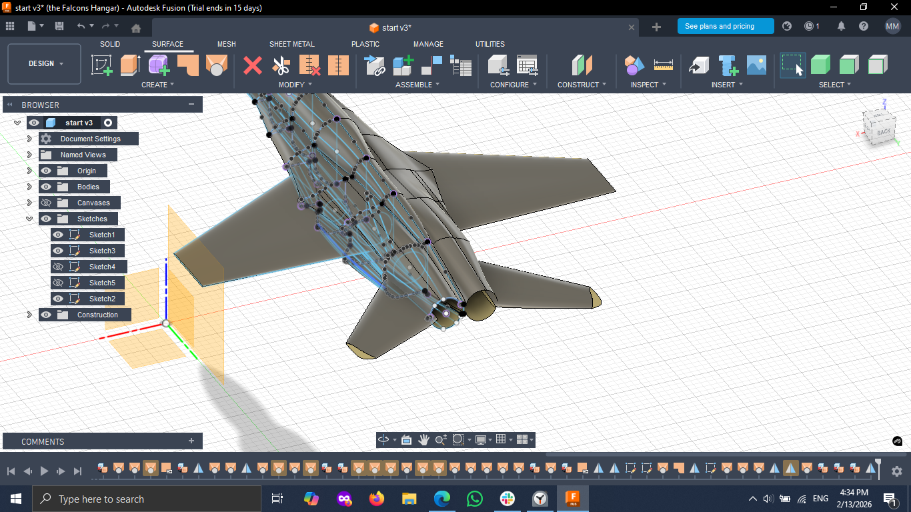Open Firefox from the Windows taskbar
This screenshot has height=512, width=911.
click(x=377, y=499)
